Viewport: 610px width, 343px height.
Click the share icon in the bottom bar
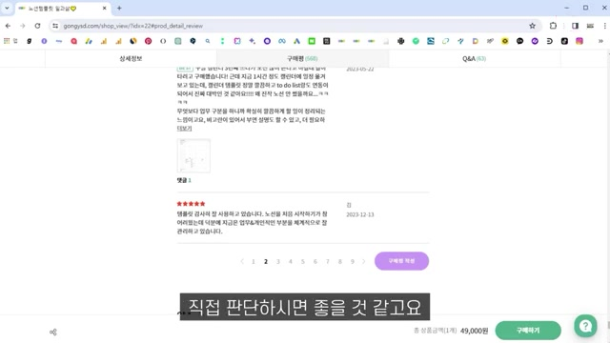click(53, 333)
